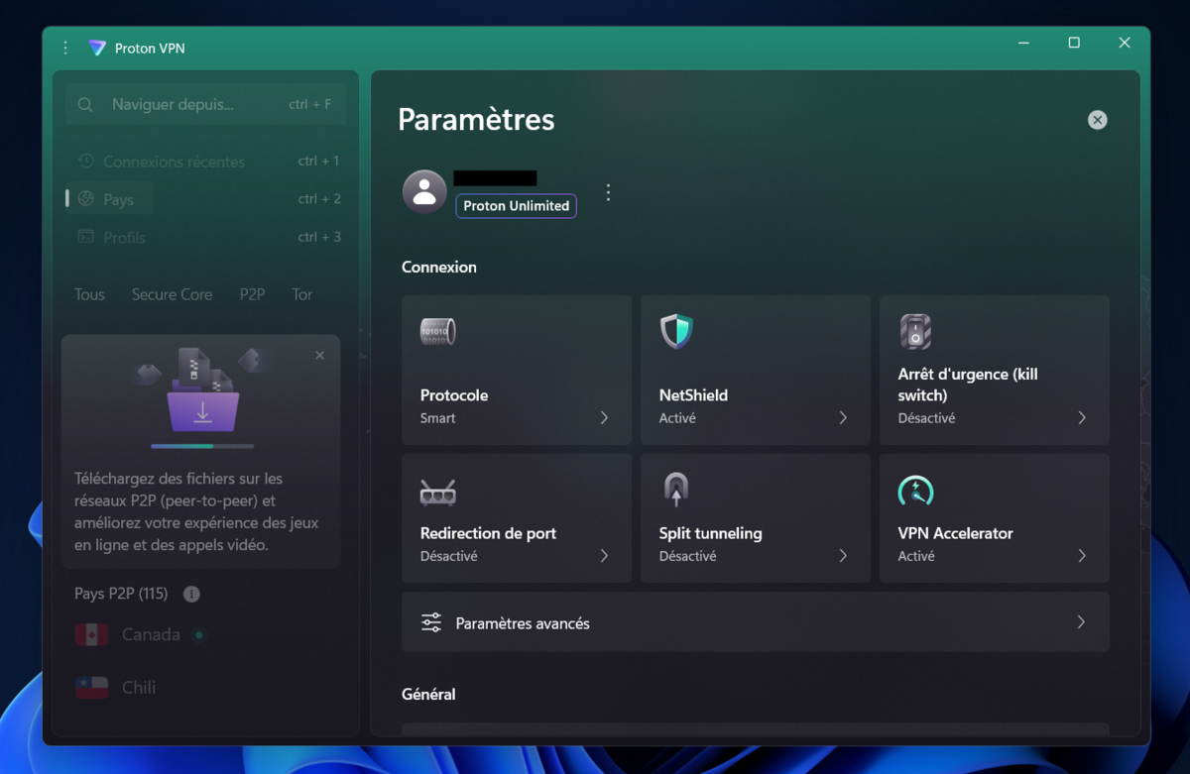Click the Connexions récentes clock icon
This screenshot has height=774, width=1190.
tap(86, 161)
